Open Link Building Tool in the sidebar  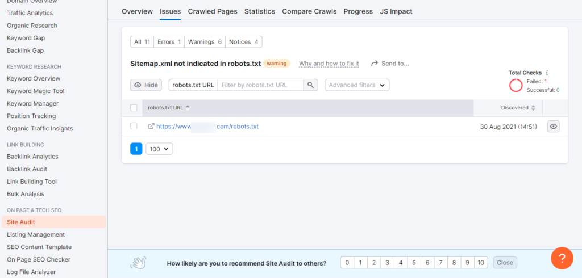32,182
